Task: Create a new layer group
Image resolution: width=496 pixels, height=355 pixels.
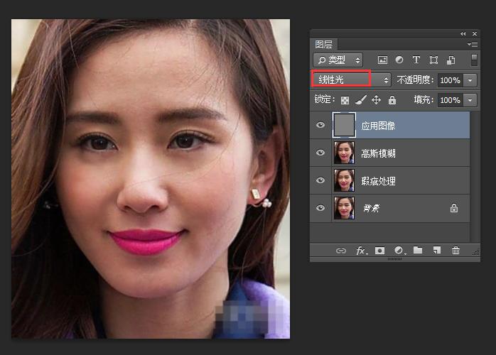Action: pos(418,251)
